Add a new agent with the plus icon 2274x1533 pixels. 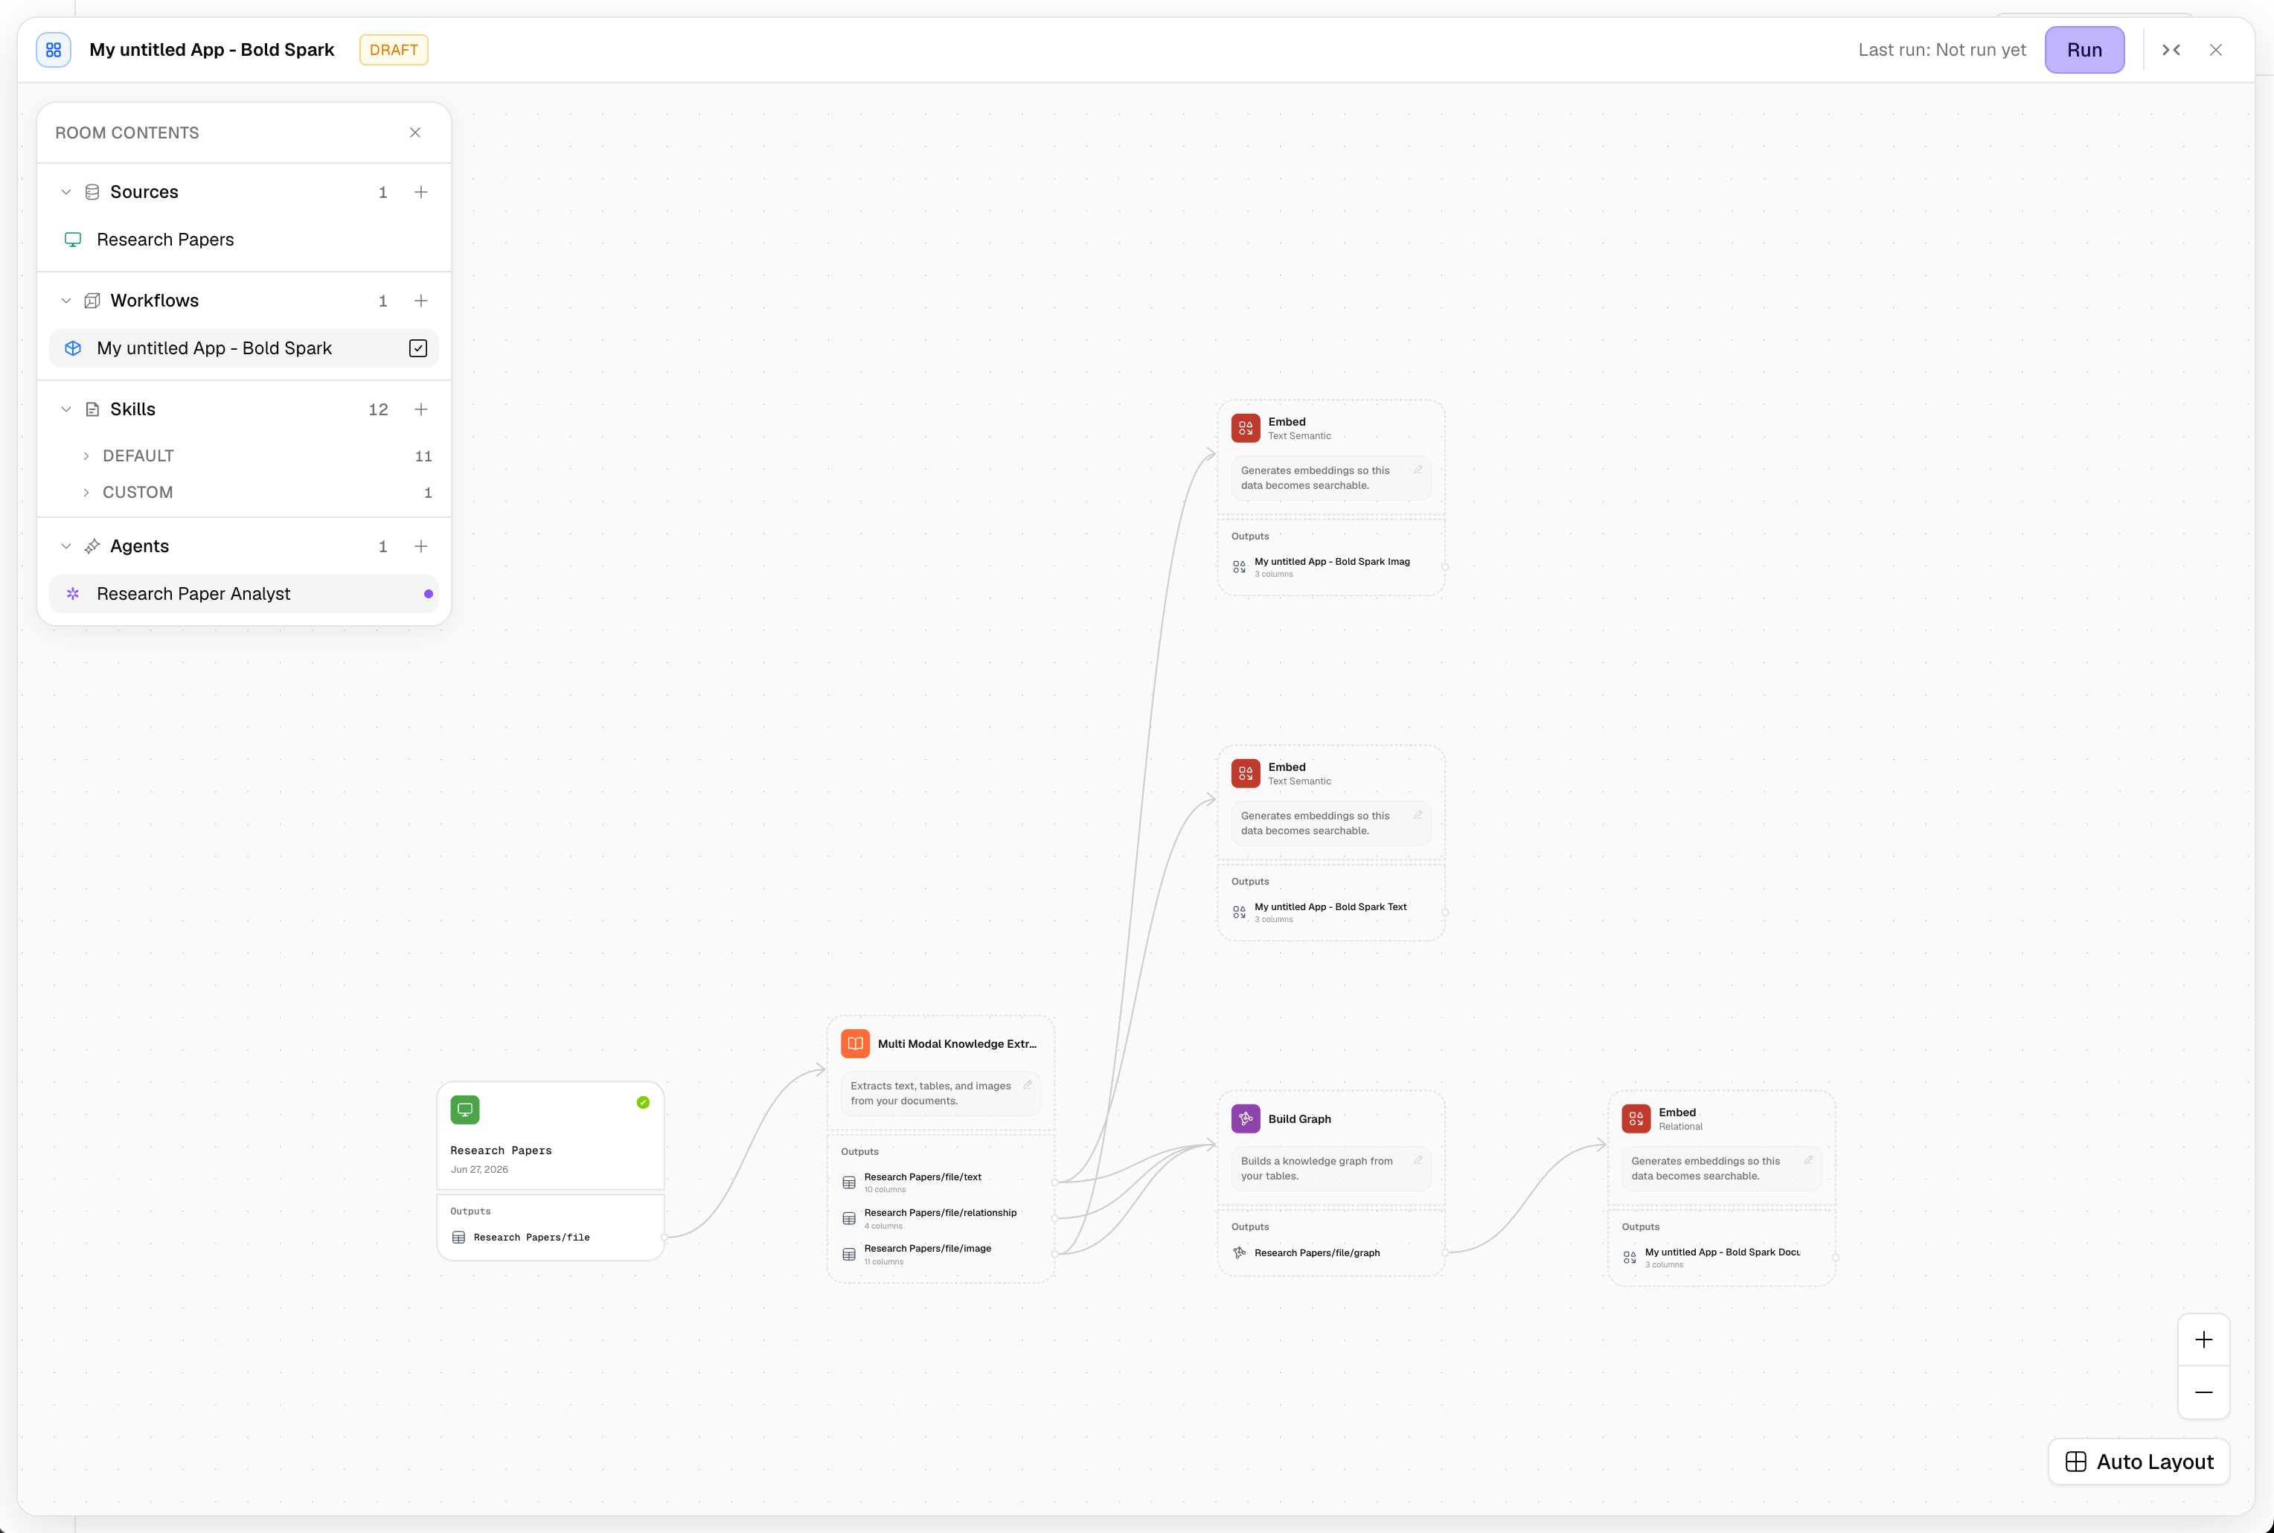pos(421,546)
